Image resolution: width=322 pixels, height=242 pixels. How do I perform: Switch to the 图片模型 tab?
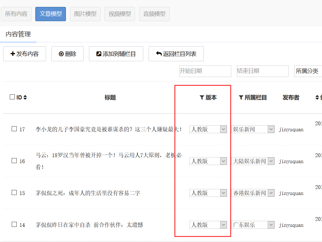[x=85, y=14]
